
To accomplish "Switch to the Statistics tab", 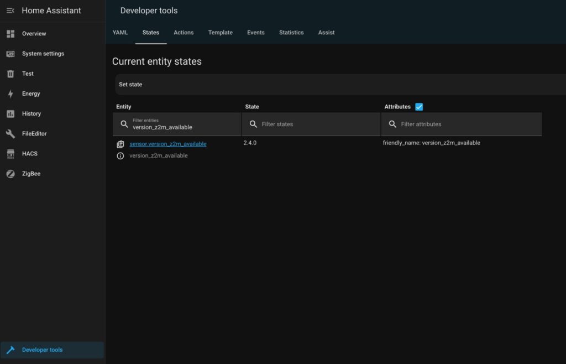I will click(291, 33).
